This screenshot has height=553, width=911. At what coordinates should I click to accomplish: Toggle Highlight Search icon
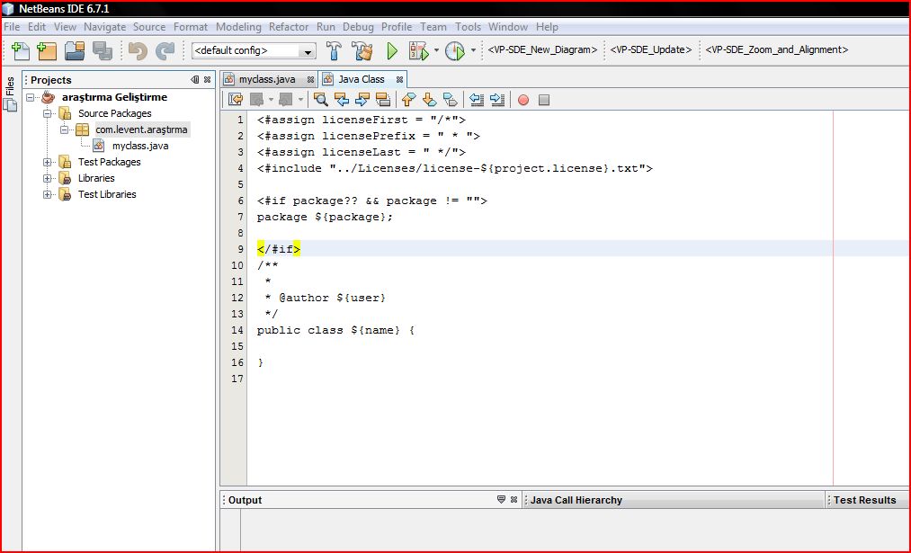point(383,99)
